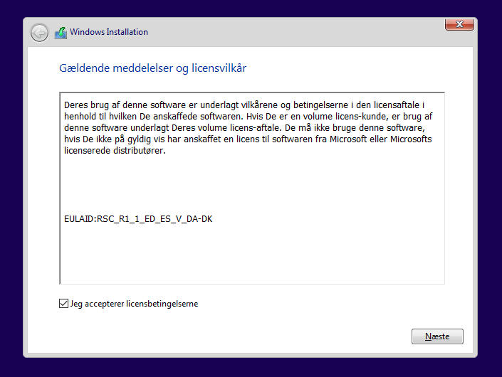Click the Windows Installation setup icon

coord(60,32)
